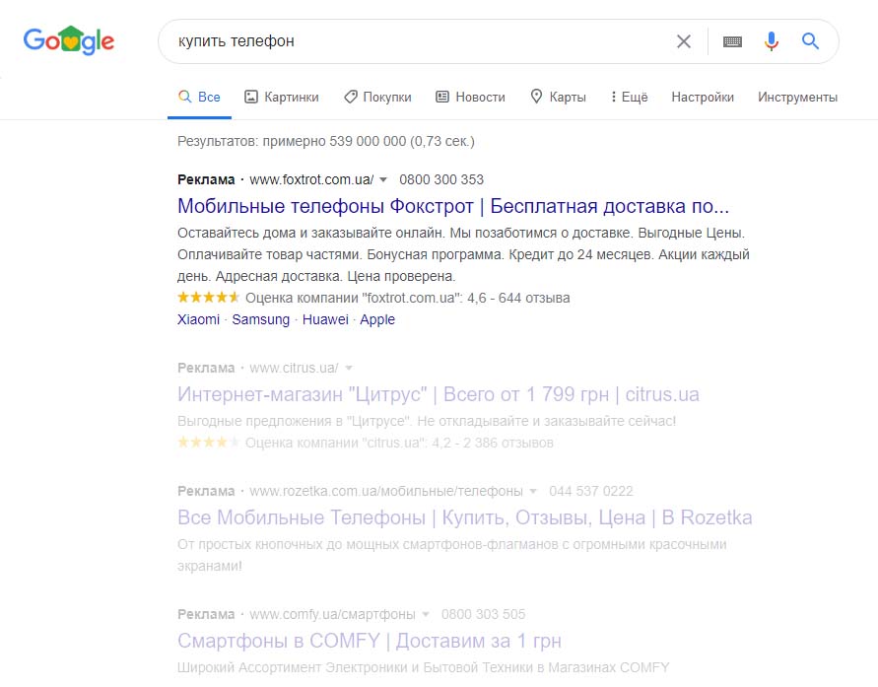Switch to the Картинки tab
Image resolution: width=878 pixels, height=687 pixels.
coord(282,97)
